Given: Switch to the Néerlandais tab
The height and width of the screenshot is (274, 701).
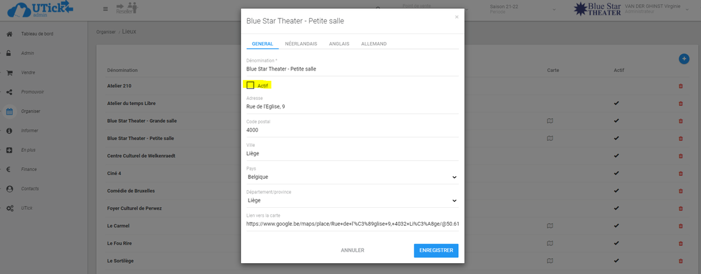Looking at the screenshot, I should 301,44.
